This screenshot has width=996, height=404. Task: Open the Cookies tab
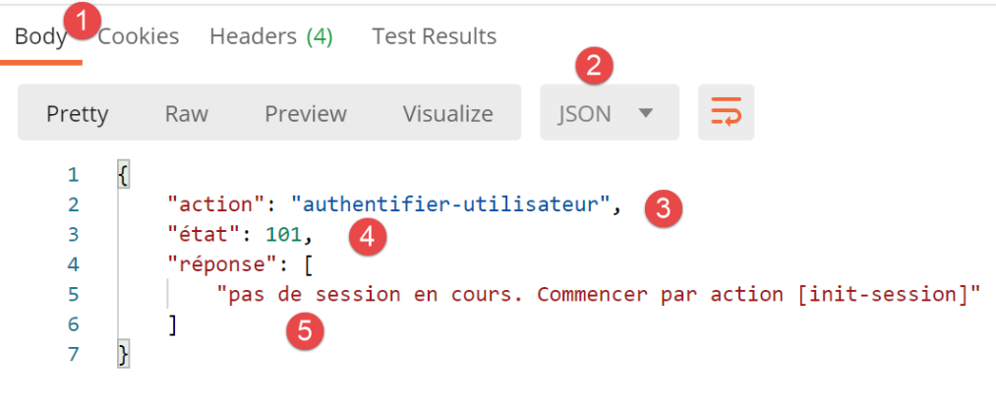(x=139, y=37)
